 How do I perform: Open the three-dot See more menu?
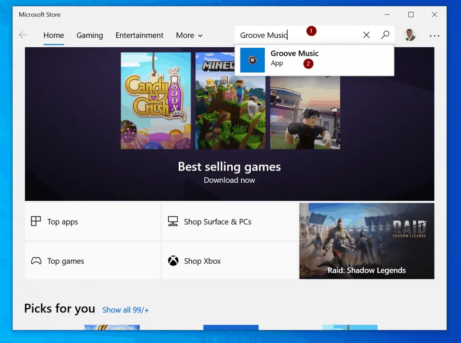[x=434, y=36]
